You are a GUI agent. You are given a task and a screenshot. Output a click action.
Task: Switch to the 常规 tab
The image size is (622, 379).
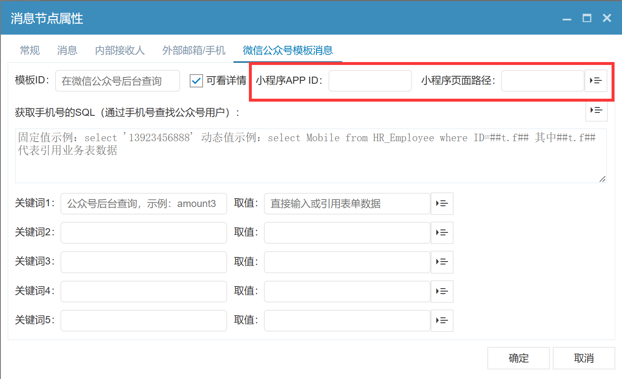pyautogui.click(x=30, y=50)
